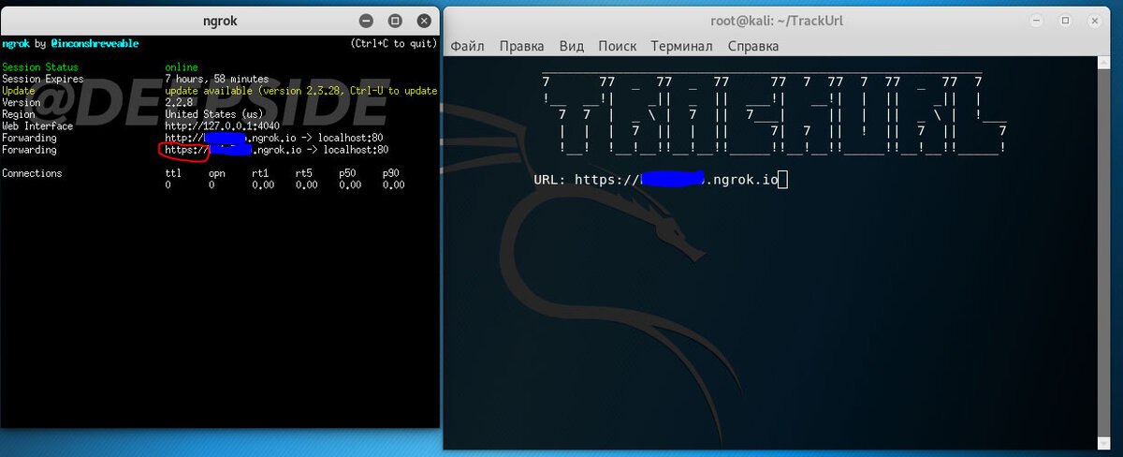The width and height of the screenshot is (1123, 457).
Task: Maximize the root@kali TrackUrl terminal window
Action: [1065, 20]
